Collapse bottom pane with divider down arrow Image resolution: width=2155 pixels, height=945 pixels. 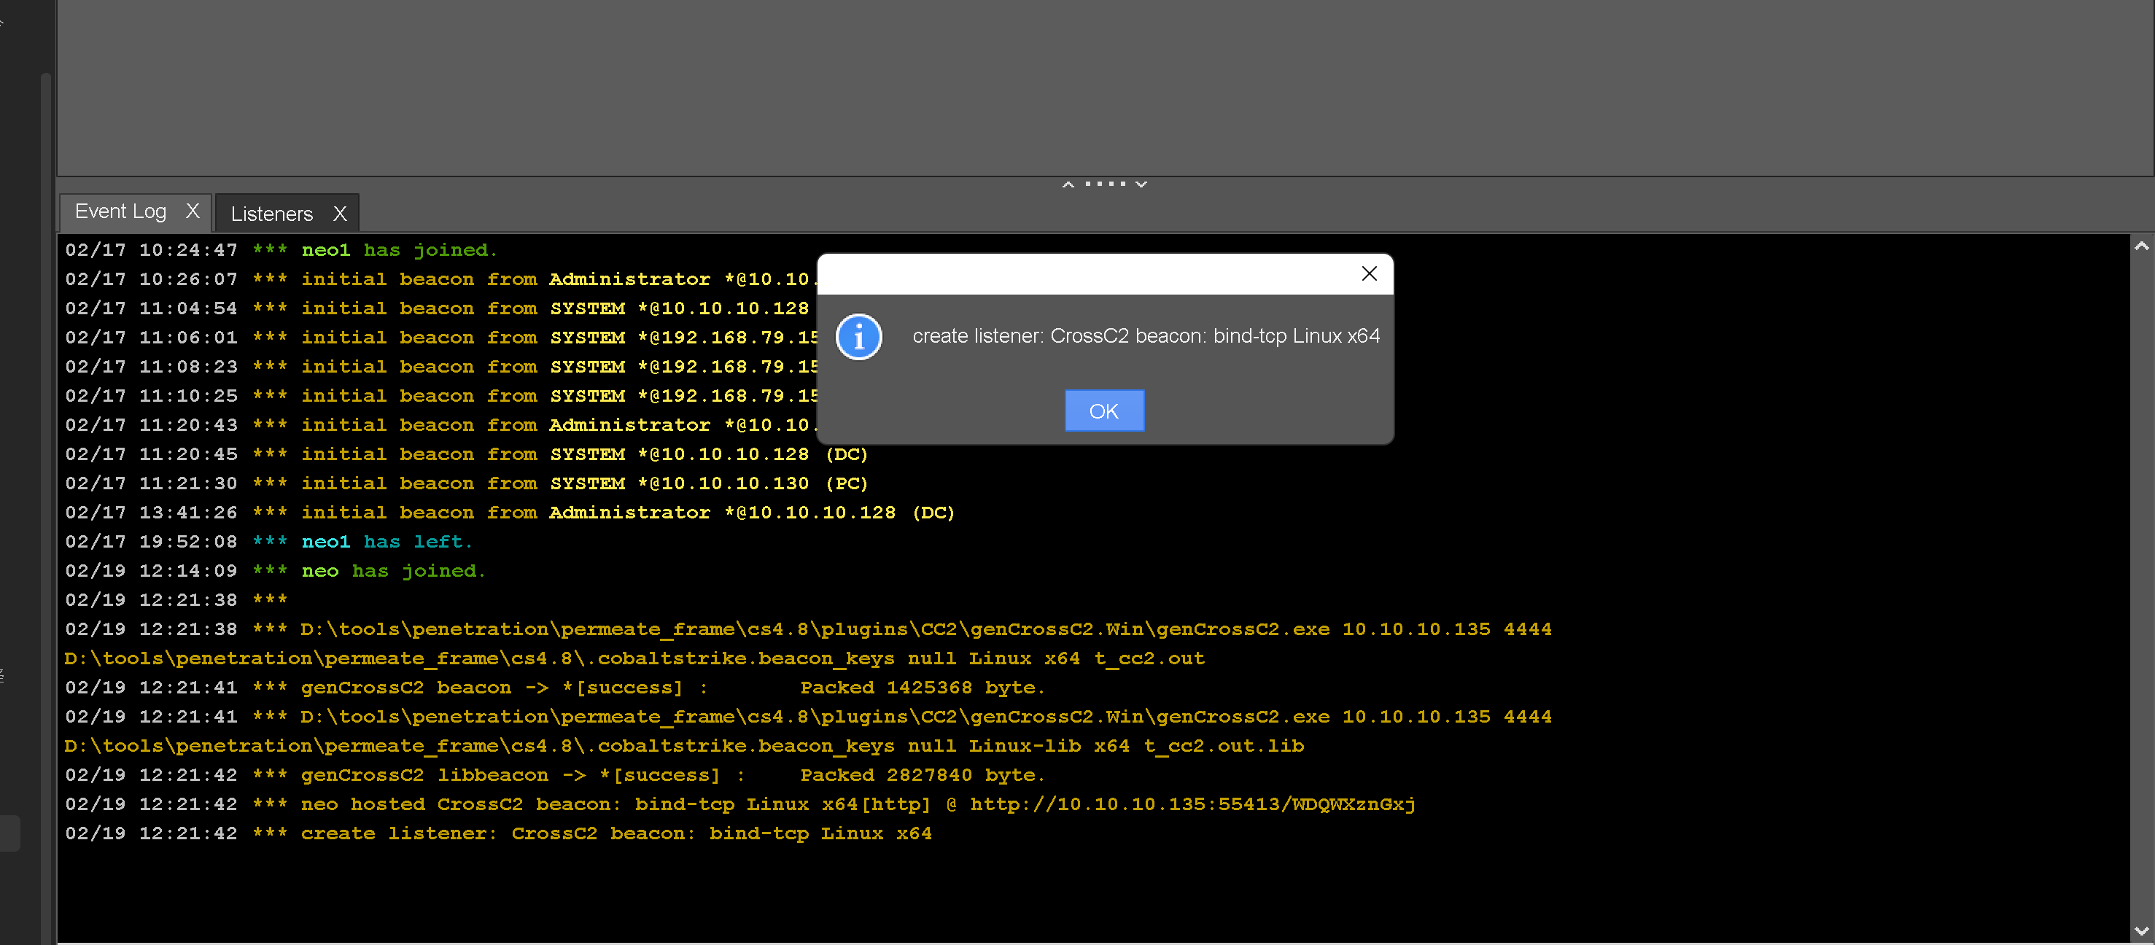pos(1141,184)
